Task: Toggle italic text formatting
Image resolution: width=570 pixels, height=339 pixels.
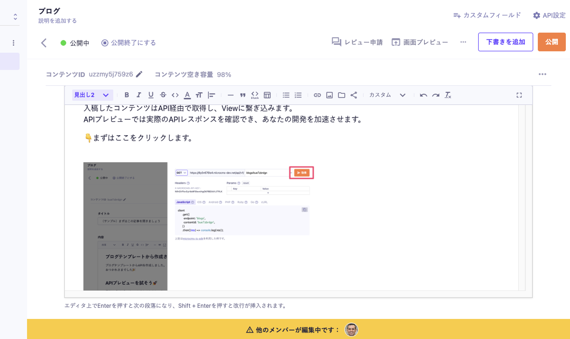Action: [139, 95]
